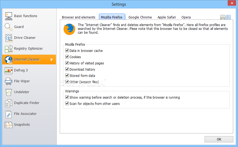Toggle Stored form data checkbox
This screenshot has width=238, height=147.
pyautogui.click(x=67, y=75)
